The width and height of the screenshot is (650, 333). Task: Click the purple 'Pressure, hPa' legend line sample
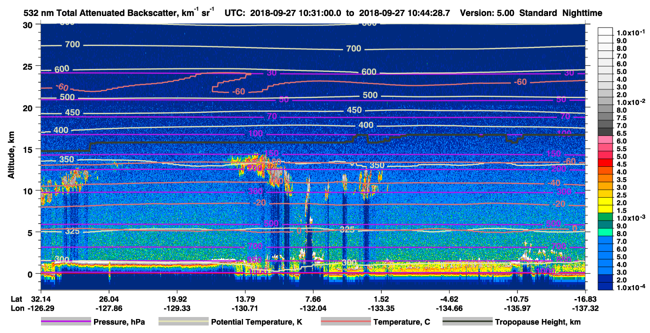coord(65,322)
